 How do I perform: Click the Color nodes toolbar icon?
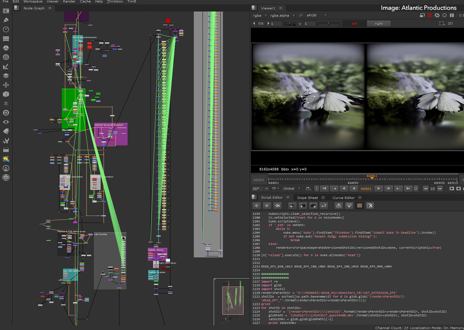[x=6, y=48]
